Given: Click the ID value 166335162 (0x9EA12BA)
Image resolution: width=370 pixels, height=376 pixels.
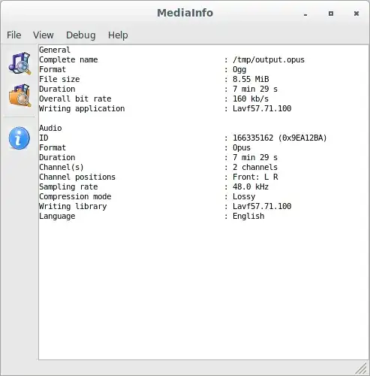Looking at the screenshot, I should [280, 138].
